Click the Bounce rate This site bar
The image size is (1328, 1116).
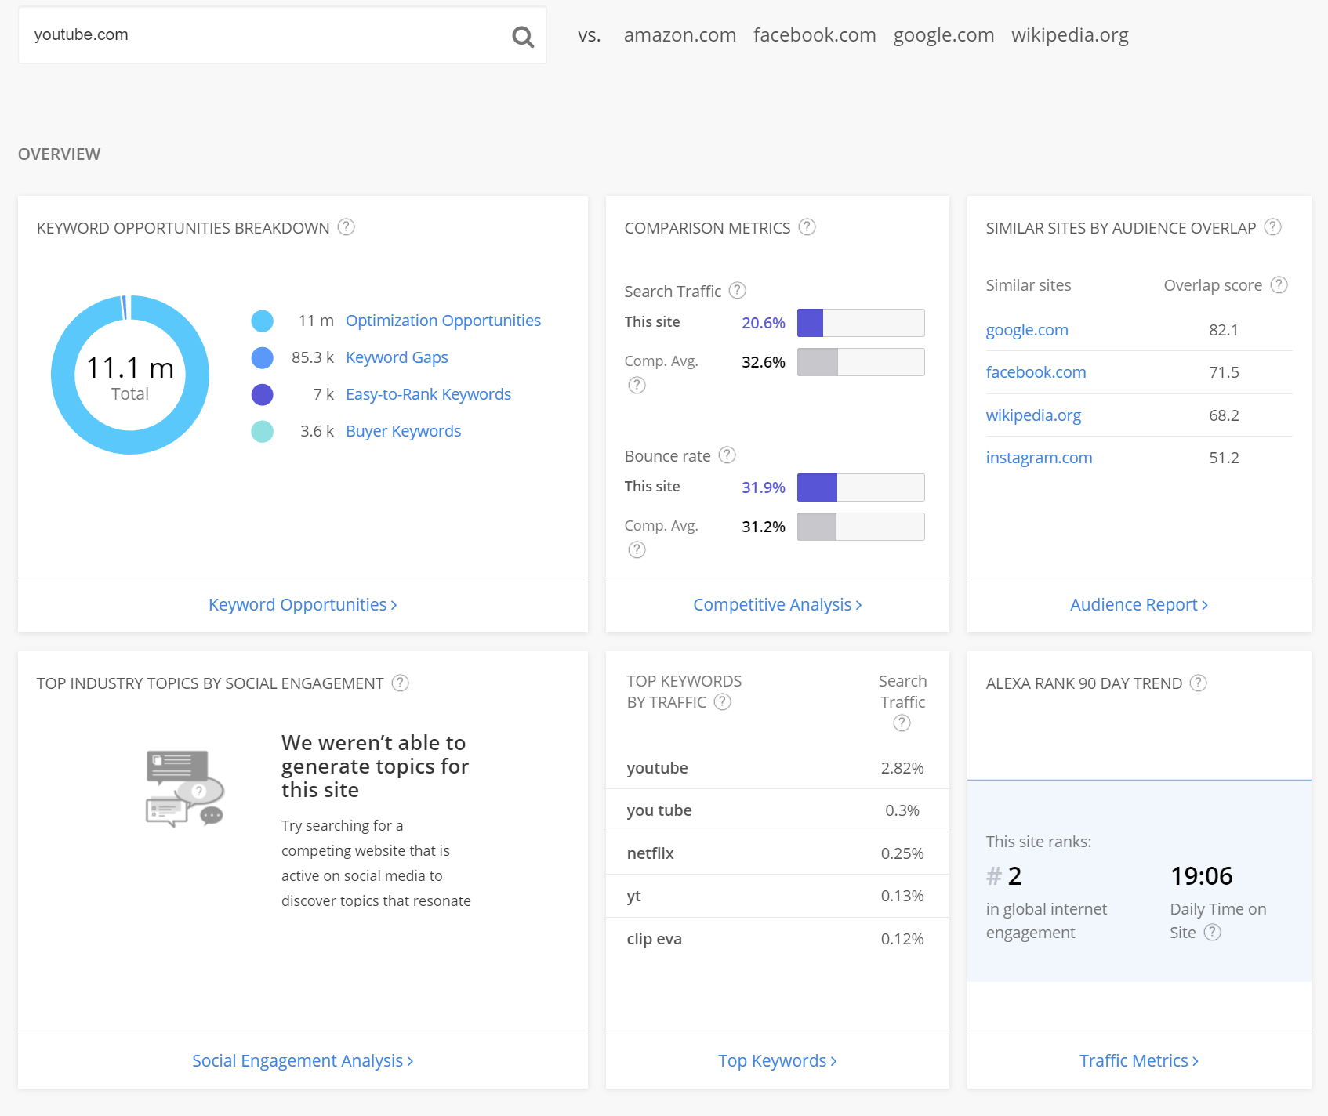coord(861,487)
